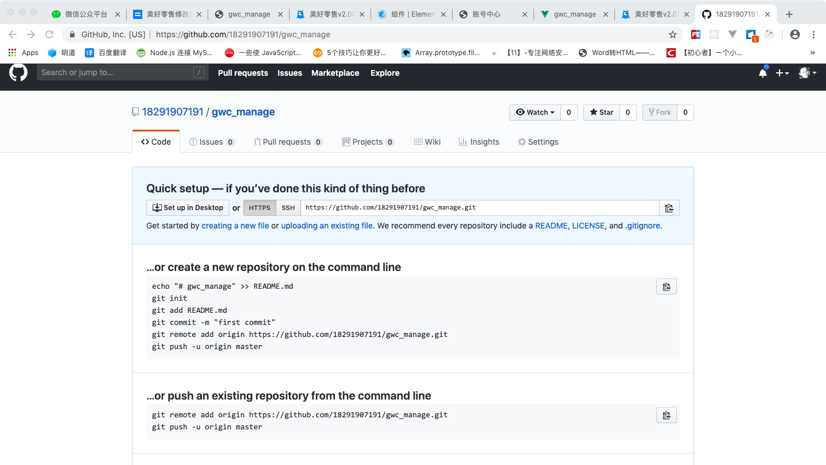The height and width of the screenshot is (465, 826).
Task: Open the Marketplace nav item
Action: coord(335,73)
